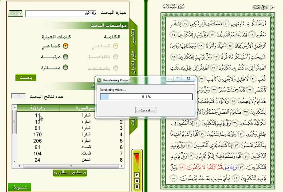
Task: Click the results horizontal scrollbar thumb
Action: click(x=71, y=166)
